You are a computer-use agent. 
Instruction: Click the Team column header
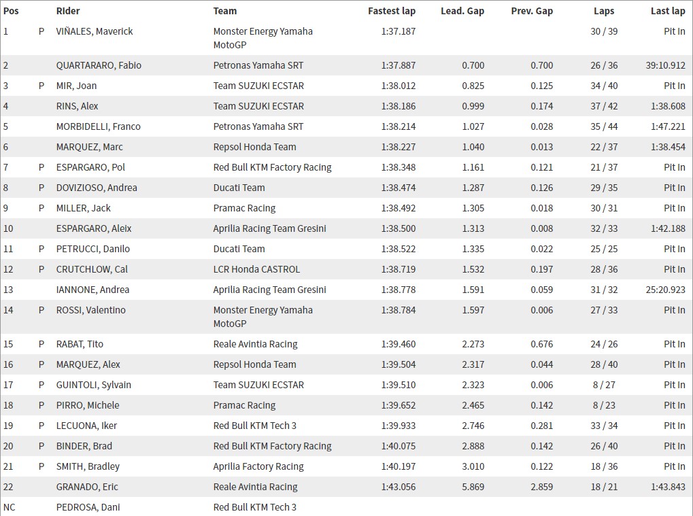[225, 11]
